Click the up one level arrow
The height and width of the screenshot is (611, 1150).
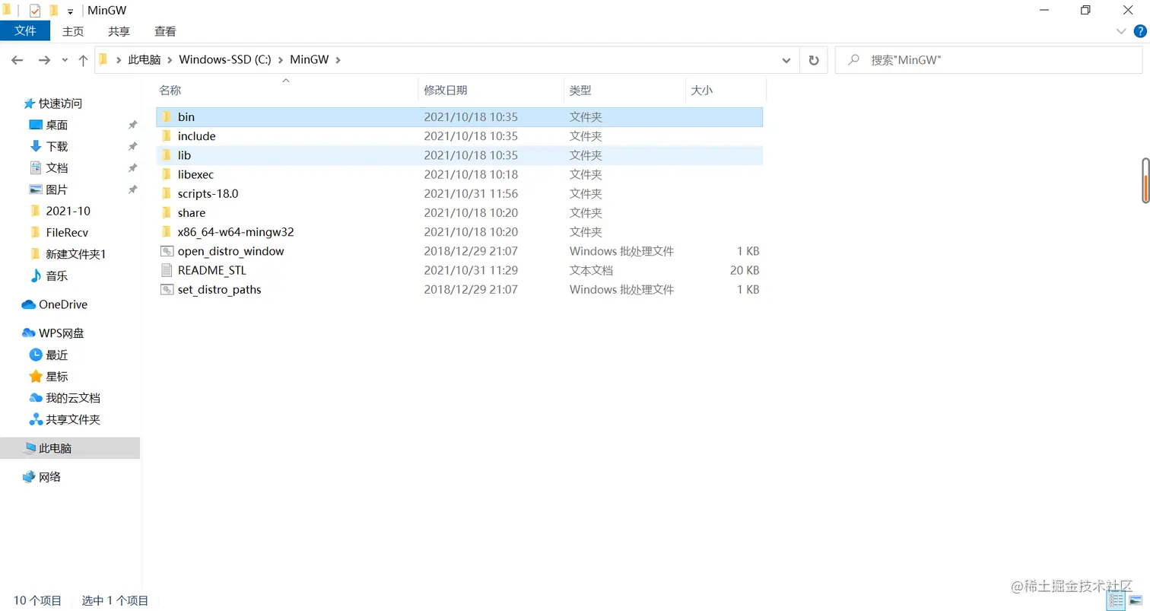coord(84,59)
